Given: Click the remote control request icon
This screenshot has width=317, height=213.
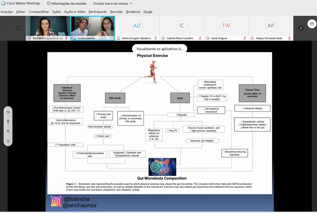Looking at the screenshot, I should tap(8, 122).
